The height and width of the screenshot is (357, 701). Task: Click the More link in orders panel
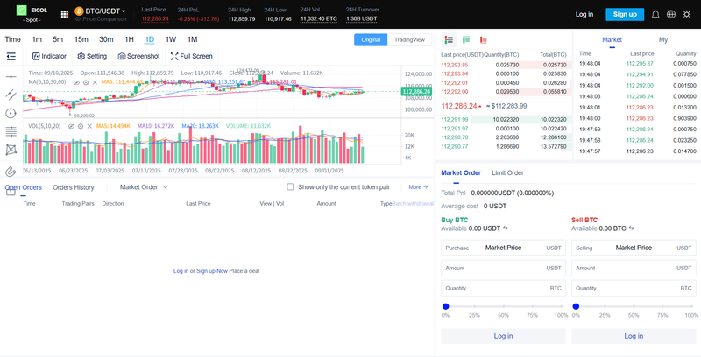click(418, 187)
